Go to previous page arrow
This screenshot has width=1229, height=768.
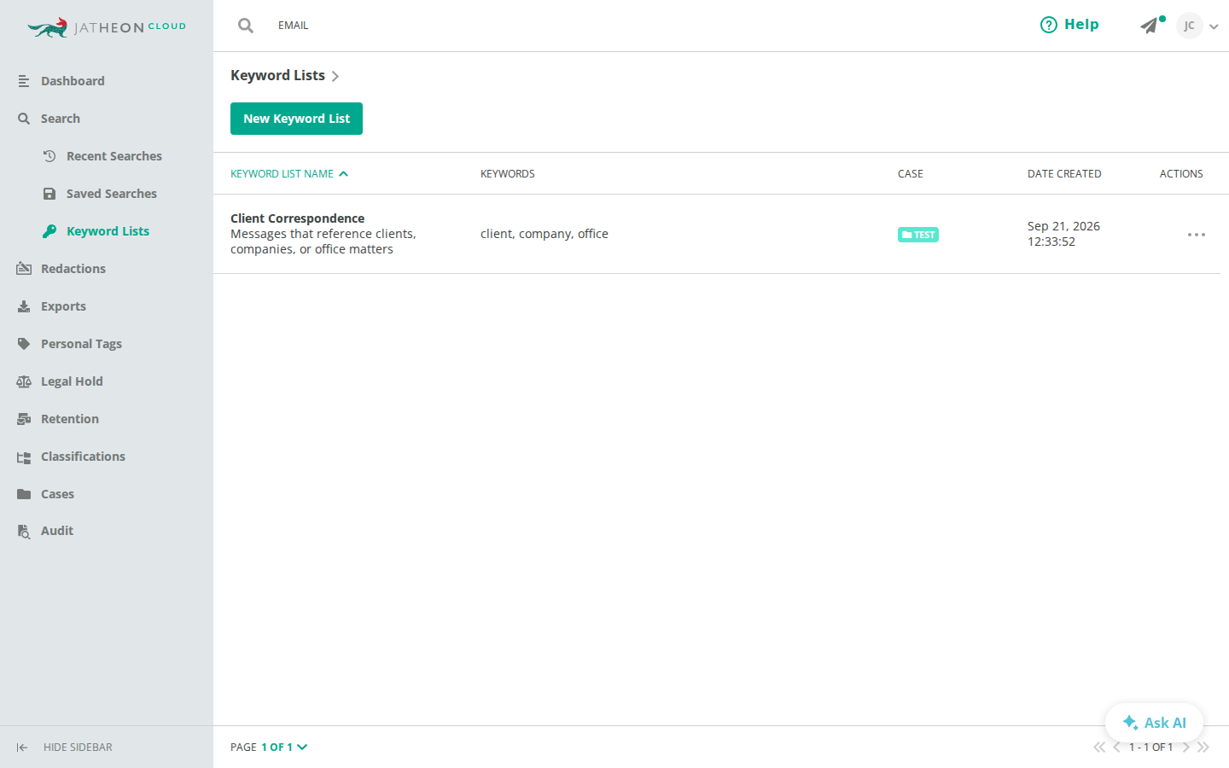coord(1116,748)
